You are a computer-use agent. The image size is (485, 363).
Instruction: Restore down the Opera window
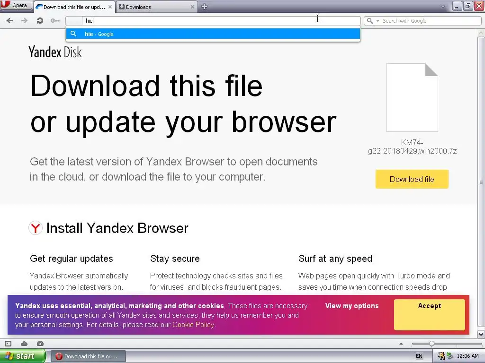point(468,6)
